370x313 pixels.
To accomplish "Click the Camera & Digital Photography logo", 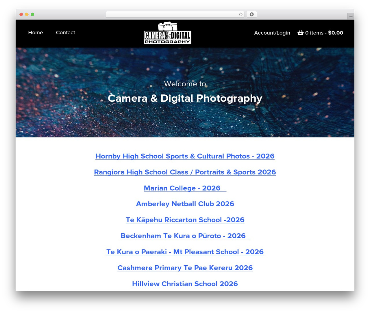I will click(168, 33).
